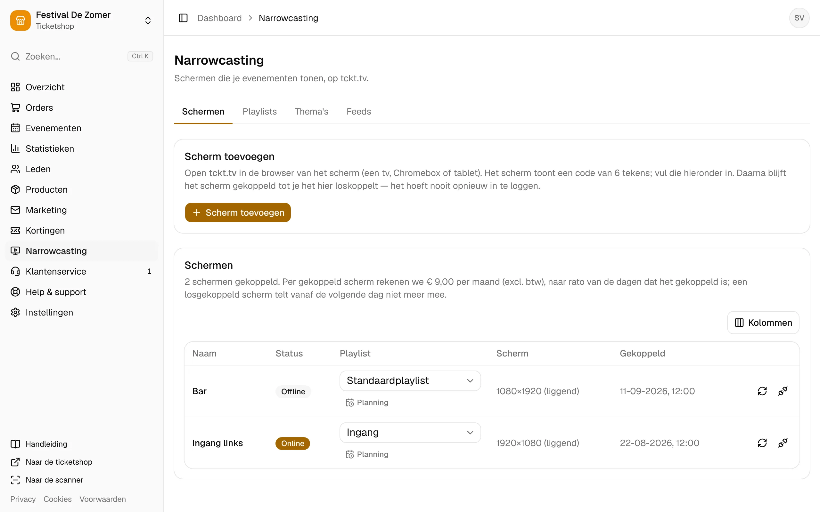Open Kortingen in sidebar
The image size is (820, 512).
[82, 231]
